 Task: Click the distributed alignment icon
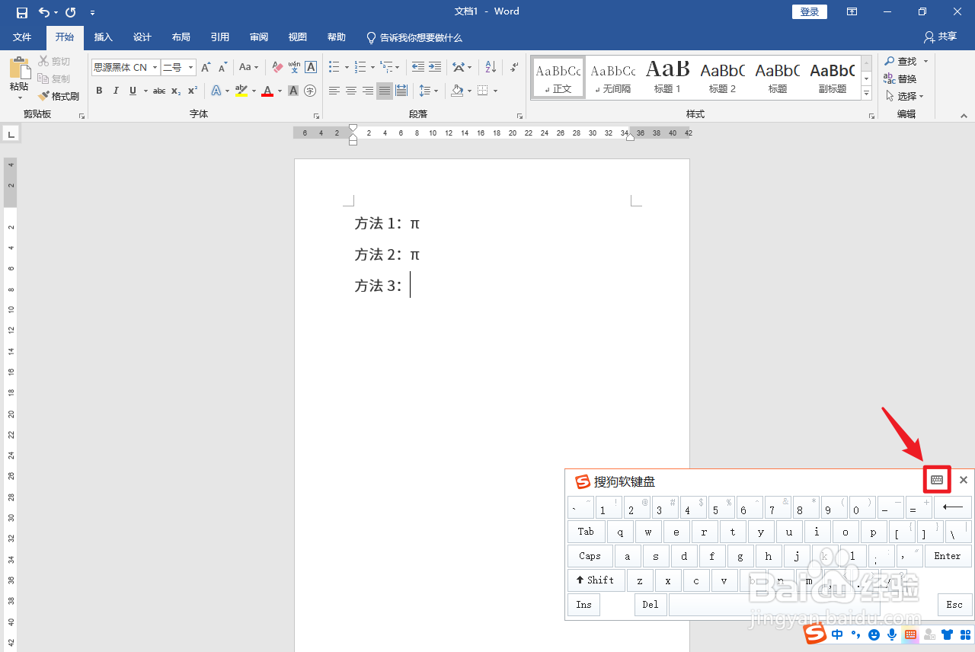point(401,91)
